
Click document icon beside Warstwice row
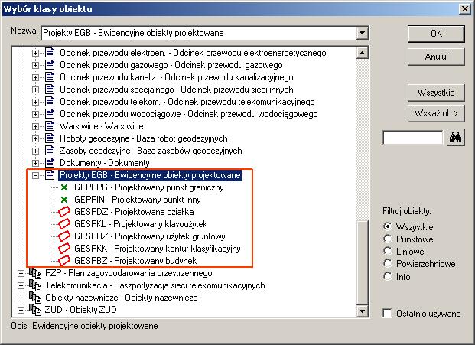pos(50,126)
